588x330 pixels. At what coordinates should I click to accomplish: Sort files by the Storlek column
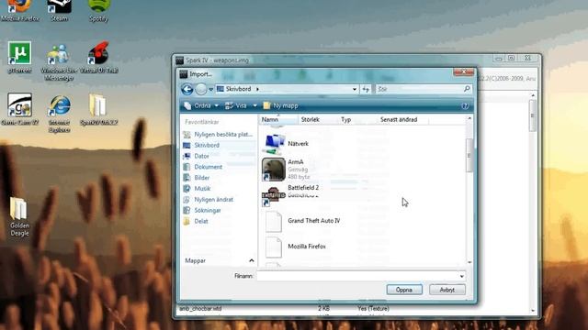[x=318, y=119]
